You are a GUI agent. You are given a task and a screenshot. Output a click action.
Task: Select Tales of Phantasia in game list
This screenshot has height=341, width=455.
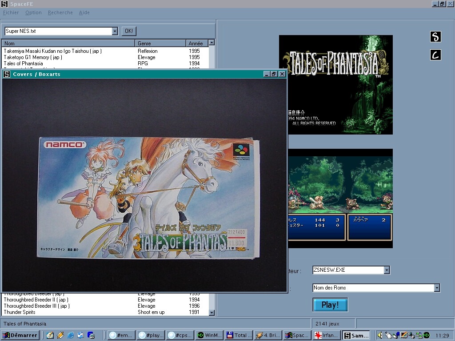(x=105, y=63)
